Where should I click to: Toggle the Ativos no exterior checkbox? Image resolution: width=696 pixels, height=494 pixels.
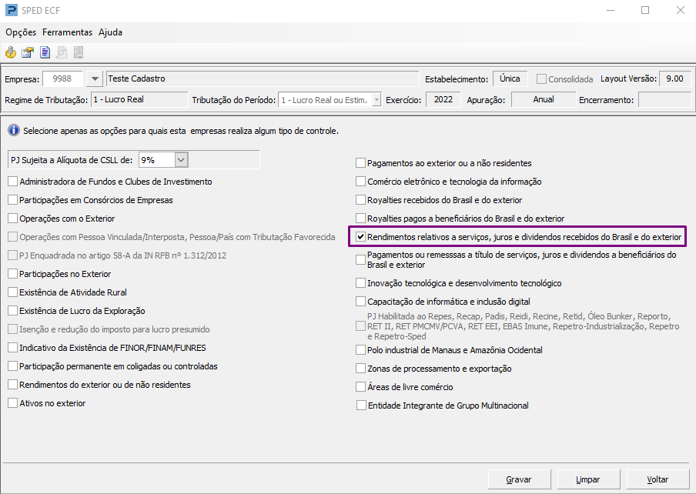tap(12, 403)
